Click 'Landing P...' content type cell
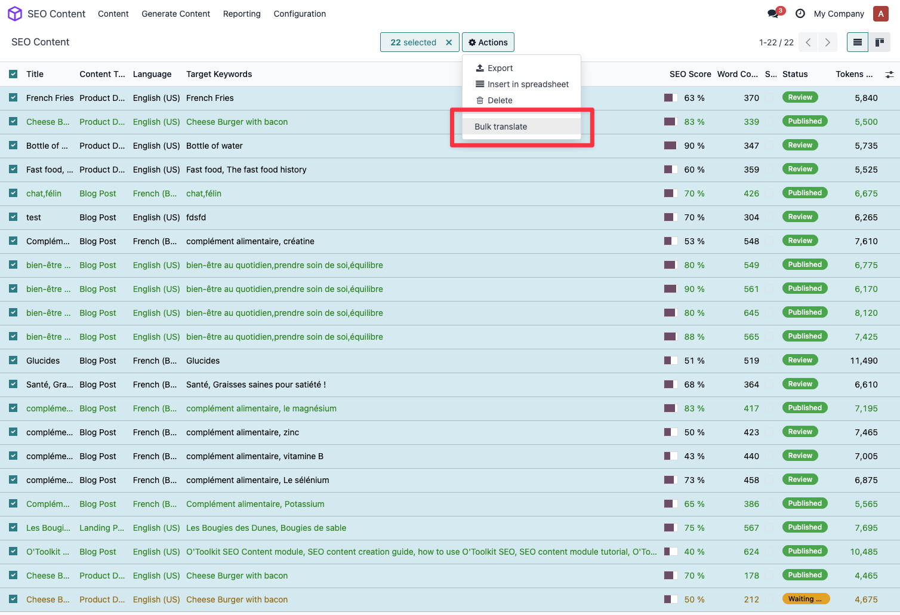This screenshot has height=615, width=900. coord(102,528)
